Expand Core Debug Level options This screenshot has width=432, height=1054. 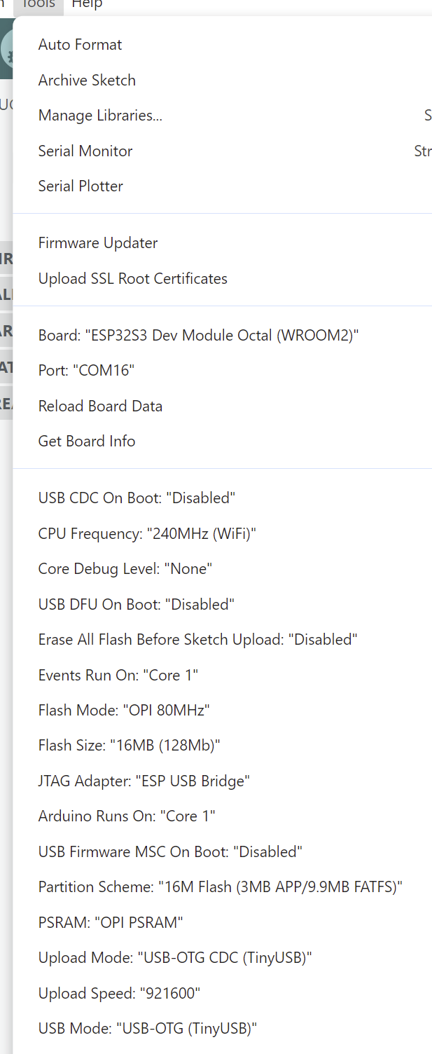click(125, 569)
